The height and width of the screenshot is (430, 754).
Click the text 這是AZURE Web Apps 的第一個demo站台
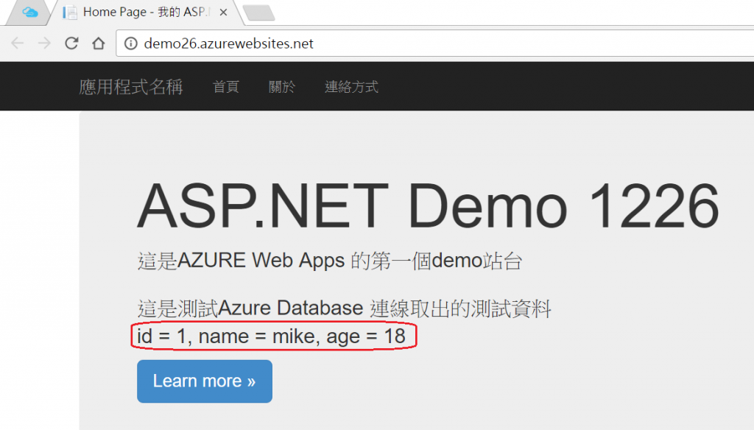(x=330, y=261)
